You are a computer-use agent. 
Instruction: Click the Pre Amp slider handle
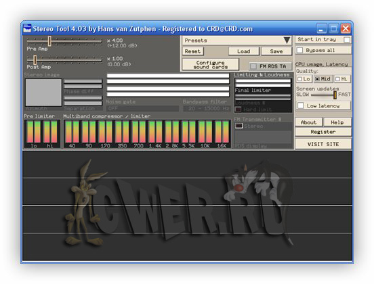coord(49,41)
